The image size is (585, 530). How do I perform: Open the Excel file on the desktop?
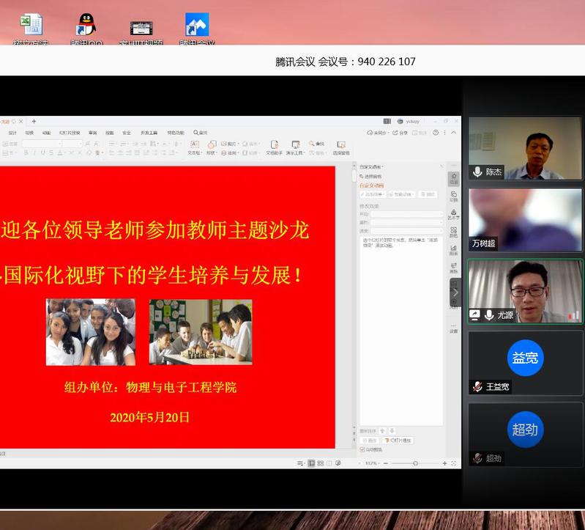(31, 27)
